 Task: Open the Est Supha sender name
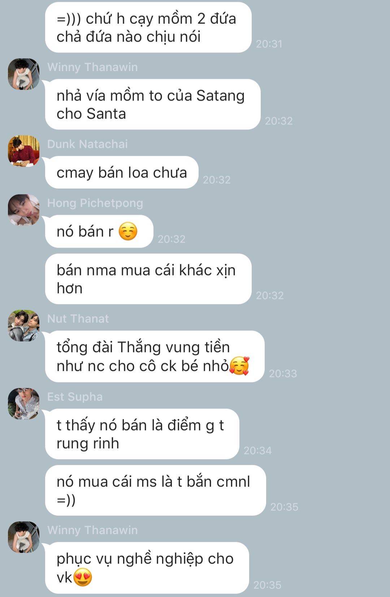tap(75, 397)
